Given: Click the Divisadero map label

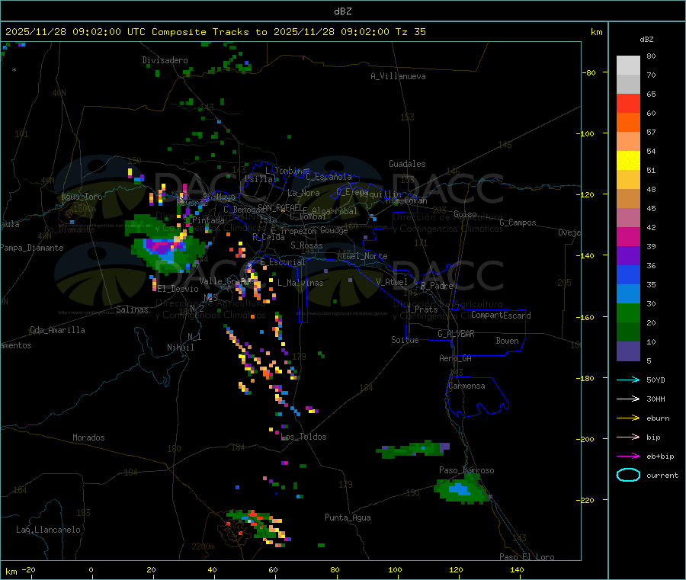Looking at the screenshot, I should 165,60.
